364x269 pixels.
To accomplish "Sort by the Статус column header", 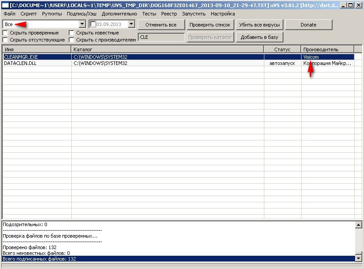I will tap(282, 49).
